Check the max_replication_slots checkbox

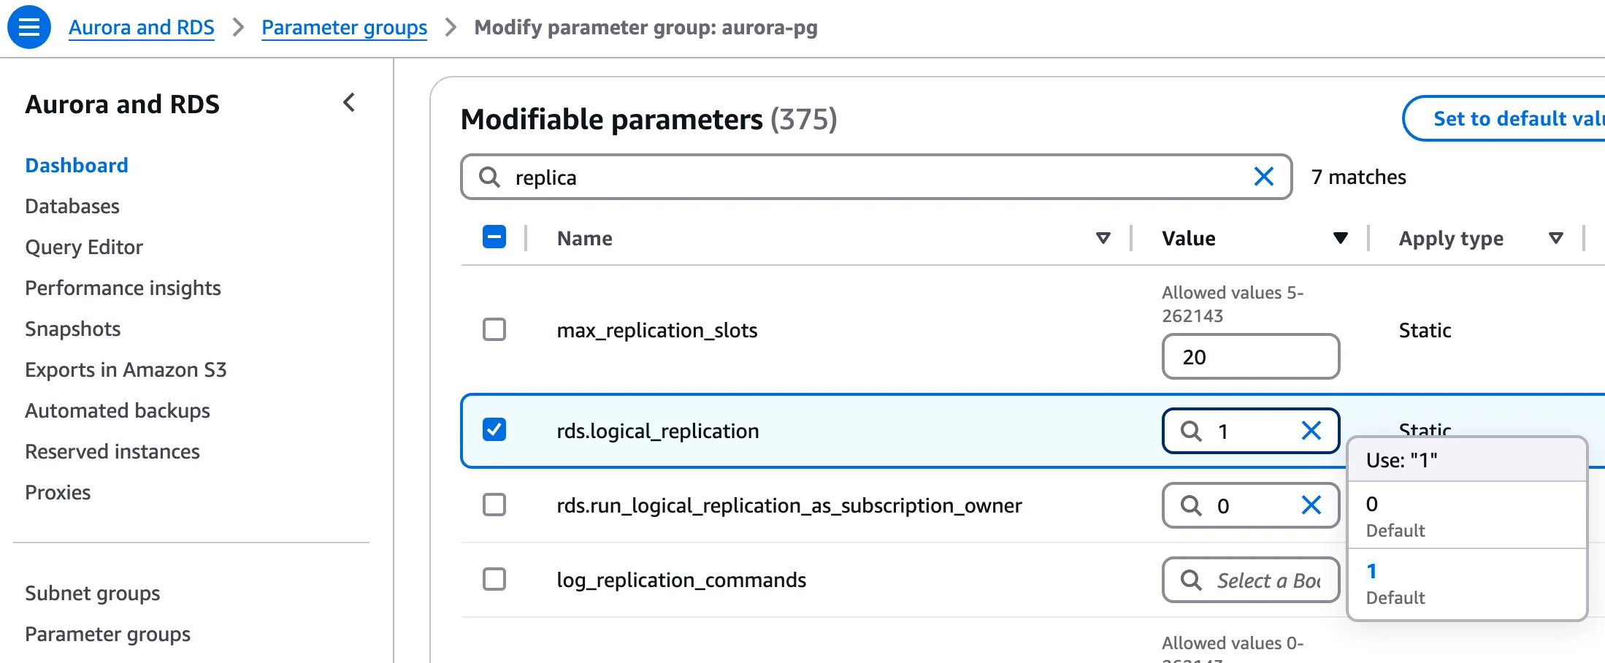494,329
